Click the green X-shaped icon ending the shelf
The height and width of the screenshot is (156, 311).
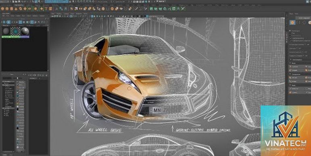[x=183, y=8]
